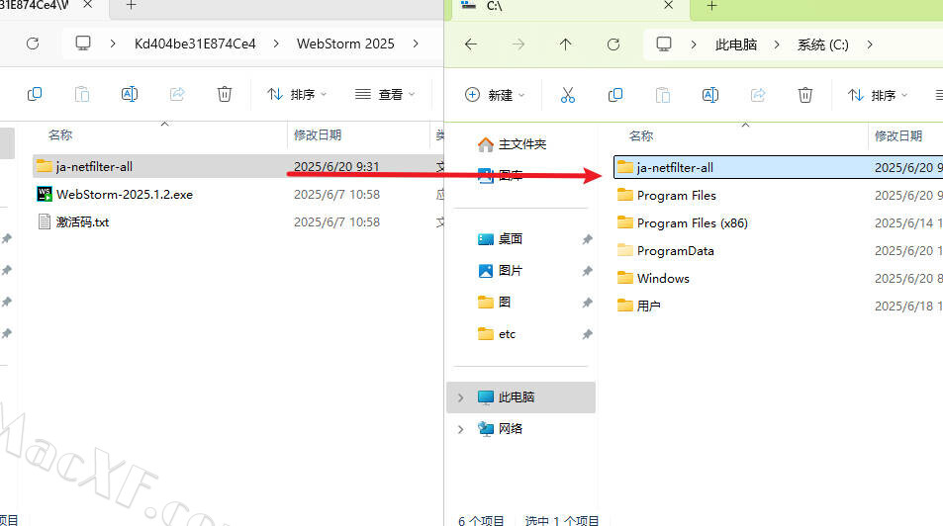Click the 修改日期 column header in the left window
The height and width of the screenshot is (526, 943).
pyautogui.click(x=318, y=134)
